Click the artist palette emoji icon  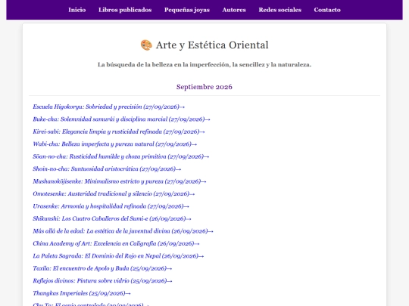coord(146,45)
